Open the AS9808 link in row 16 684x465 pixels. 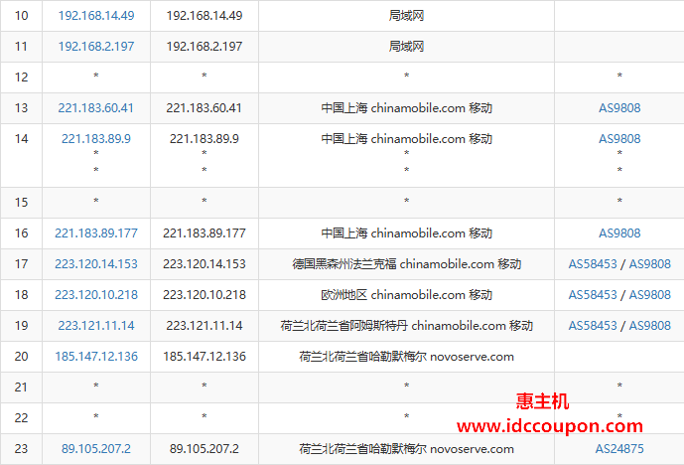pos(619,233)
